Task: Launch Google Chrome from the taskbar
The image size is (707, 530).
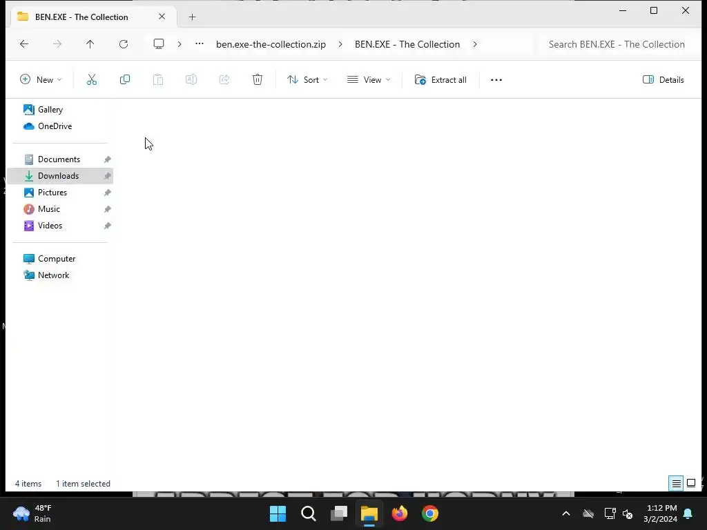Action: pyautogui.click(x=430, y=513)
